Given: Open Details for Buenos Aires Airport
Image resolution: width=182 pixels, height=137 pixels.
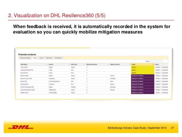Looking at the screenshot, I should coord(158,79).
